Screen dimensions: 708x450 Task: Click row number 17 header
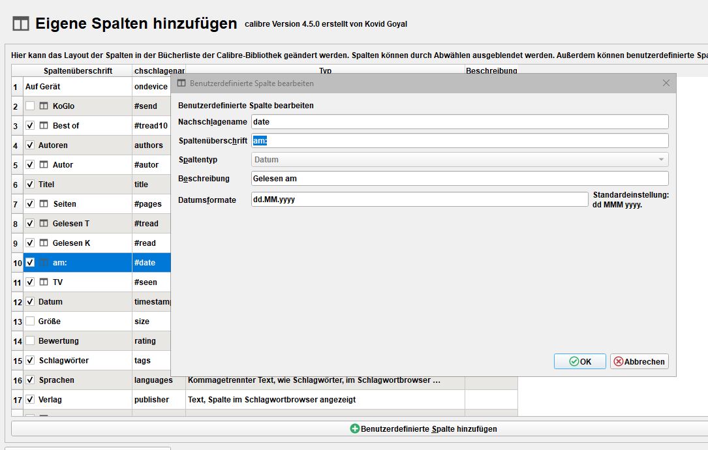pos(17,400)
